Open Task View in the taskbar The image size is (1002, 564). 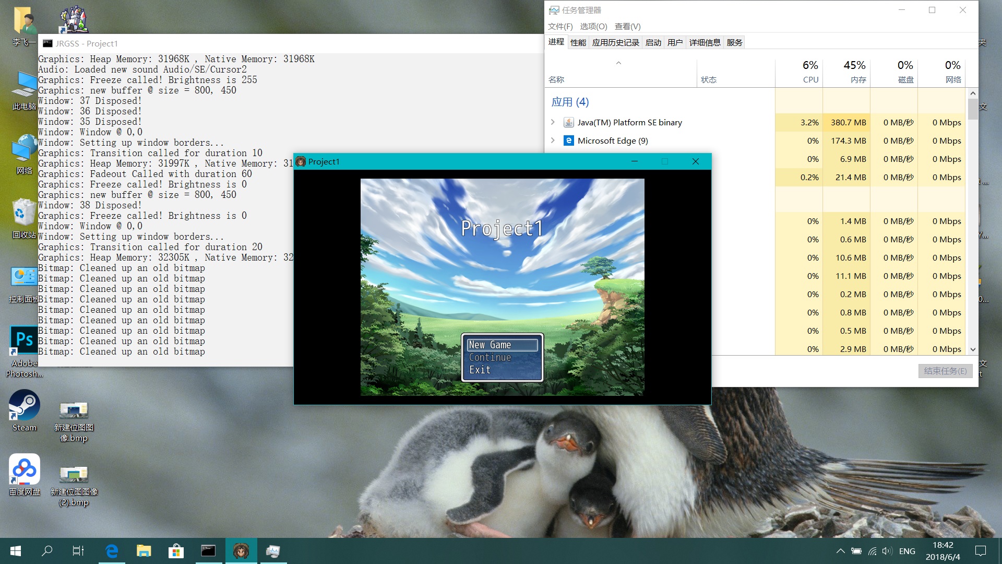click(x=78, y=551)
